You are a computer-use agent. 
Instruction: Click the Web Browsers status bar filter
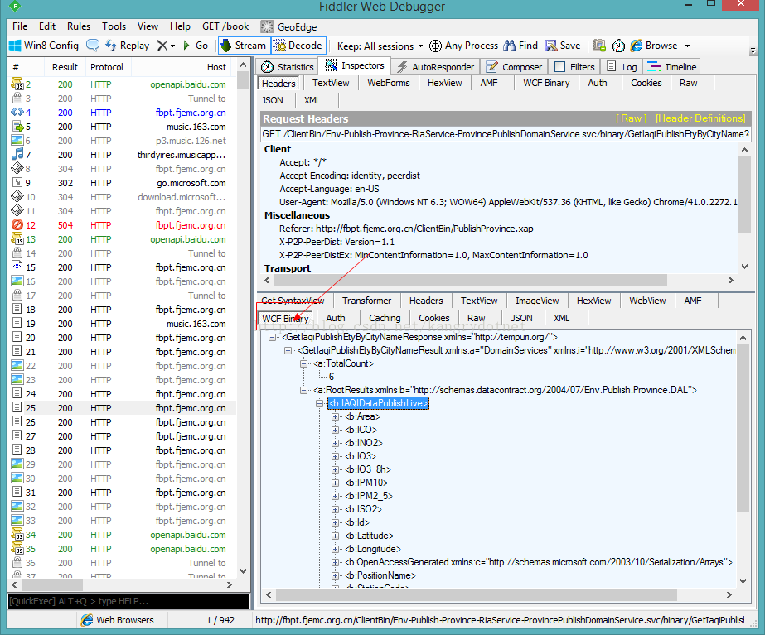118,620
